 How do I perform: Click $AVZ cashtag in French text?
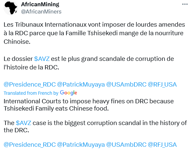click(42, 59)
